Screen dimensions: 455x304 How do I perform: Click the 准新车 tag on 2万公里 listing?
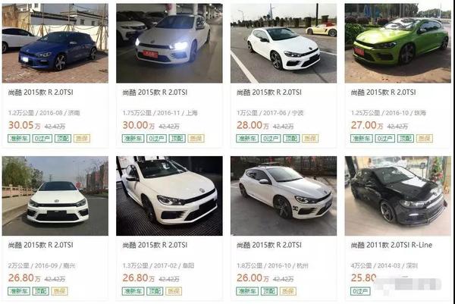(19, 291)
